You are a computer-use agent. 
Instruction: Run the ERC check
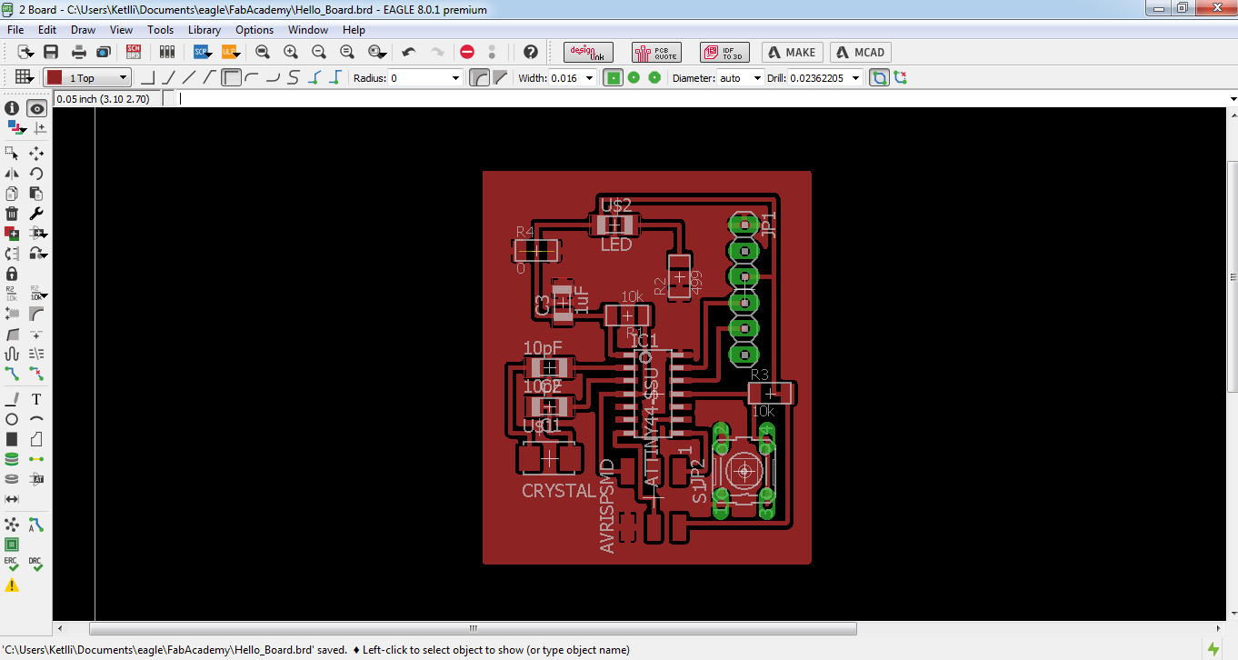tap(12, 565)
